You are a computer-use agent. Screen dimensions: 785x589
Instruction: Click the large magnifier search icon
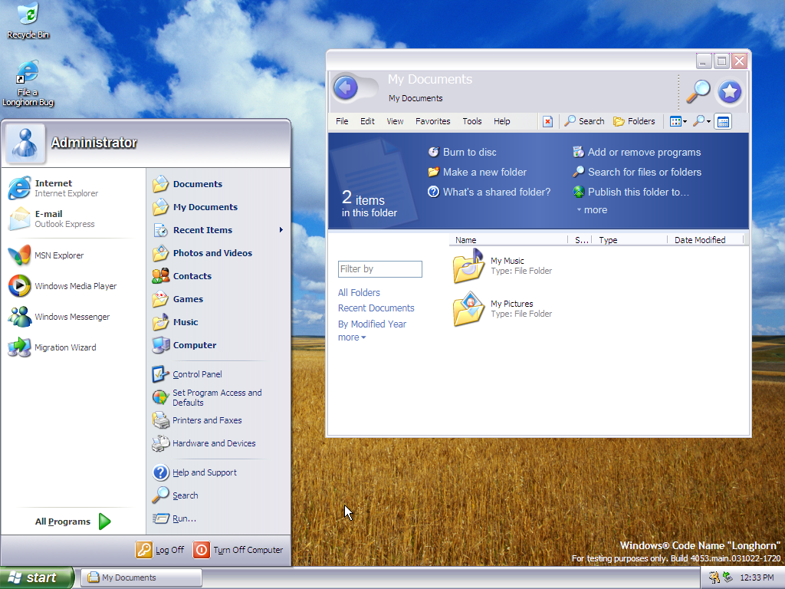(698, 91)
